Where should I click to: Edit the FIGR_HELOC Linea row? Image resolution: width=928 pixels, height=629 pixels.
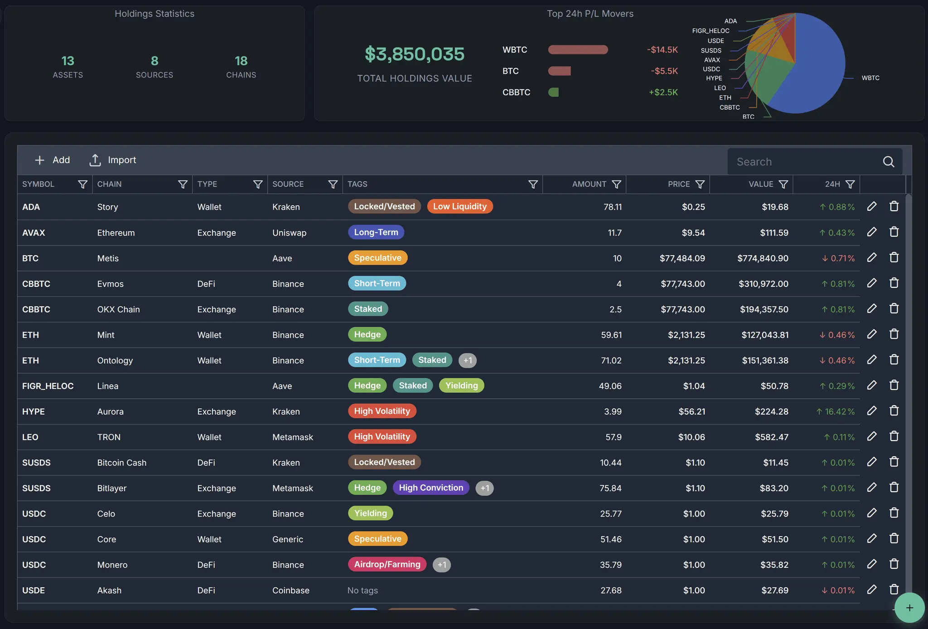tap(872, 385)
